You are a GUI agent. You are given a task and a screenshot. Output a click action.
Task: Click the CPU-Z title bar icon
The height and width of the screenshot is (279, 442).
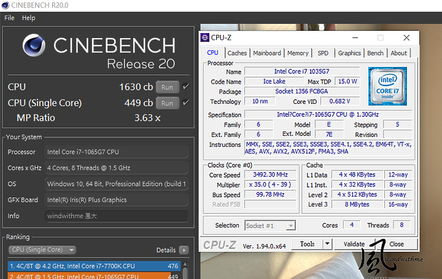(205, 37)
